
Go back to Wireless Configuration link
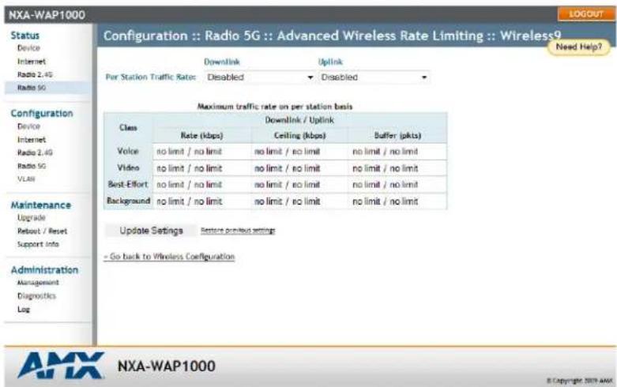pyautogui.click(x=169, y=257)
